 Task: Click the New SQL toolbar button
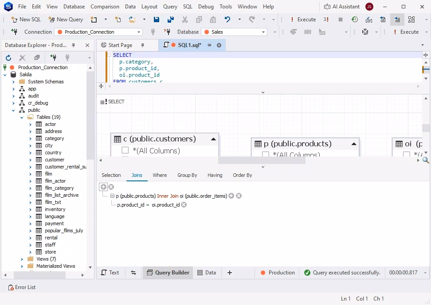coord(26,20)
